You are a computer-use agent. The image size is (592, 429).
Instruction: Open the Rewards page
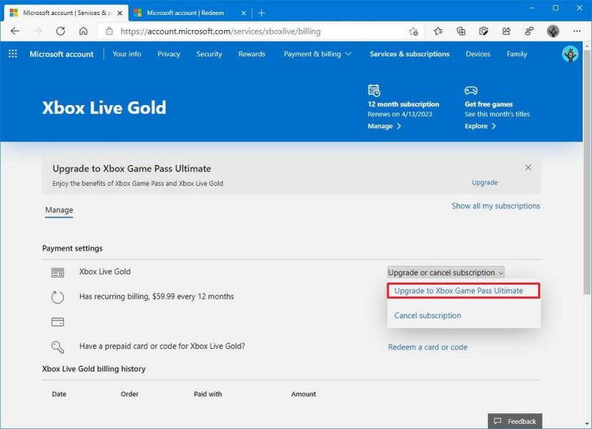coord(252,54)
